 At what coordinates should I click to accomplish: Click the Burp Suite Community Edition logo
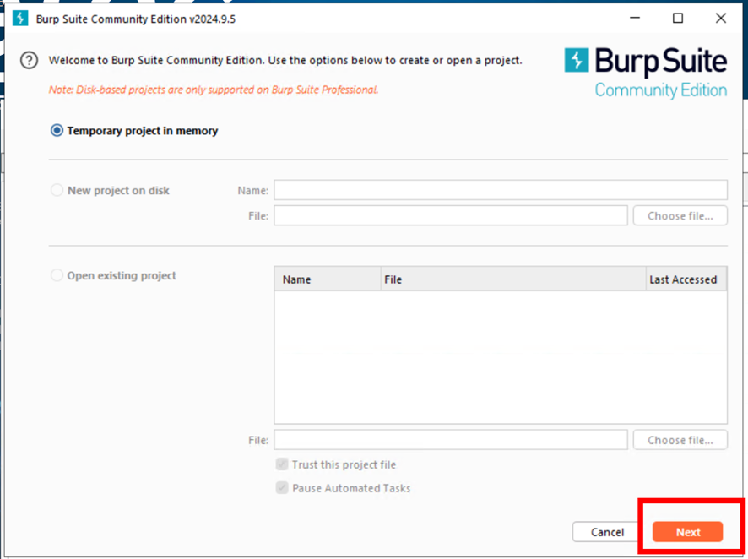click(x=646, y=73)
